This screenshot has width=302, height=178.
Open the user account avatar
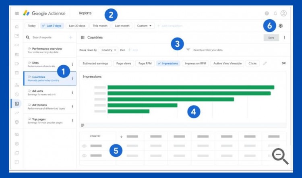(x=283, y=13)
